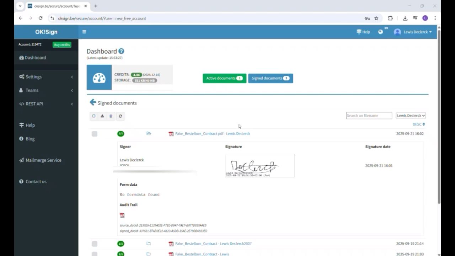This screenshot has height=256, width=455.
Task: Click the open folder icon in first row
Action: tap(149, 134)
